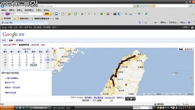Open the 檢視(V) menu
195x110 pixels.
[x=19, y=10]
